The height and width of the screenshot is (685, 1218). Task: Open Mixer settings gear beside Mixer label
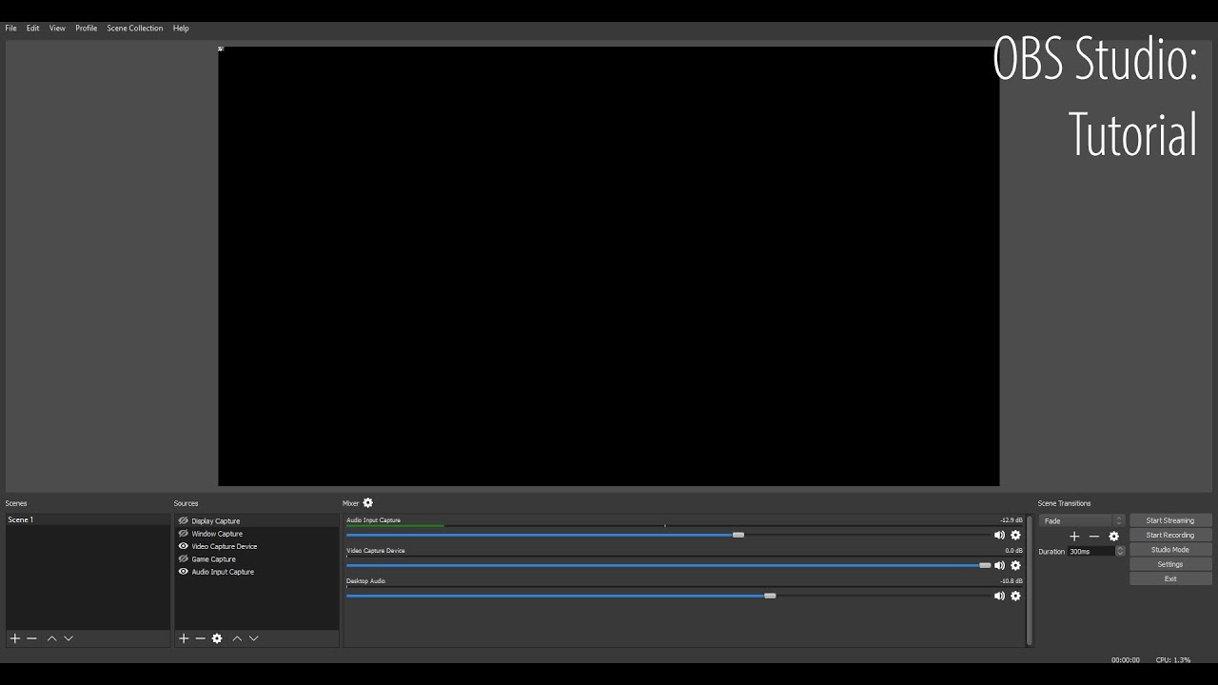tap(368, 503)
